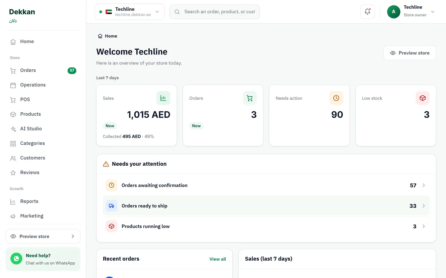Viewport: 446px width, 278px height.
Task: Click the Operations calendar icon
Action: tap(13, 85)
